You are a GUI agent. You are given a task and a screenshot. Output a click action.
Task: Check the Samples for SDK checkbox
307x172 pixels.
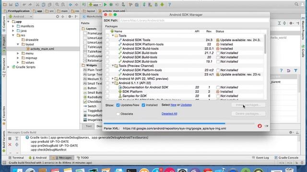click(107, 96)
